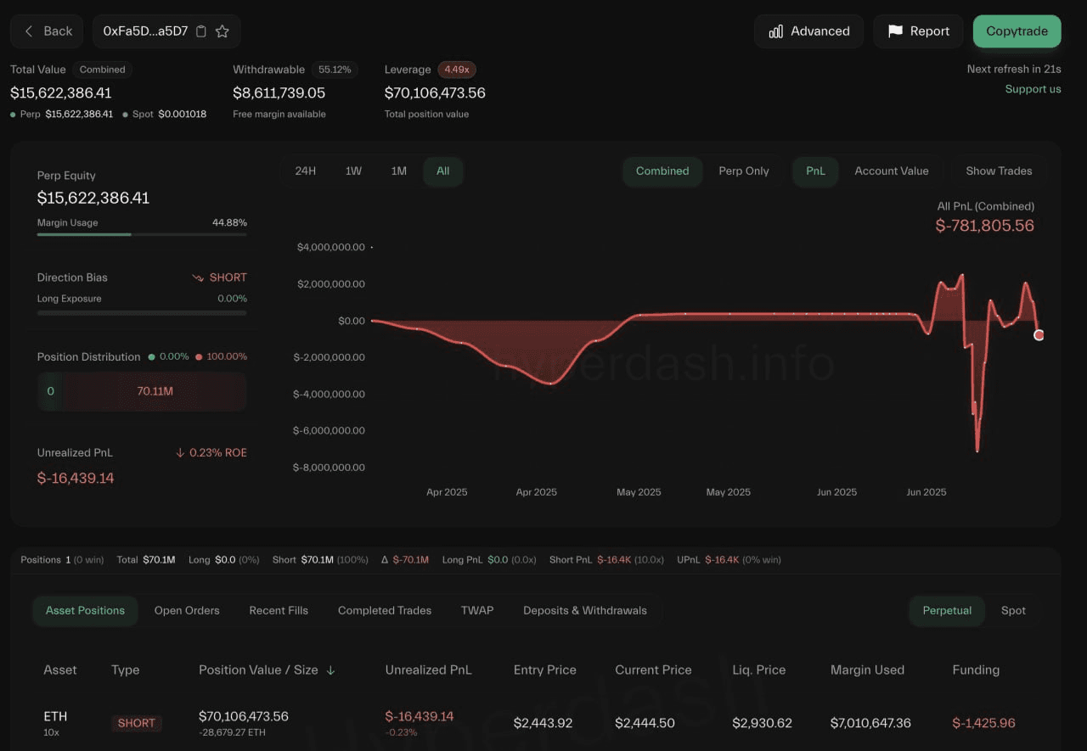Screen dimensions: 1087x751
Task: Select the 1W time range
Action: (353, 171)
